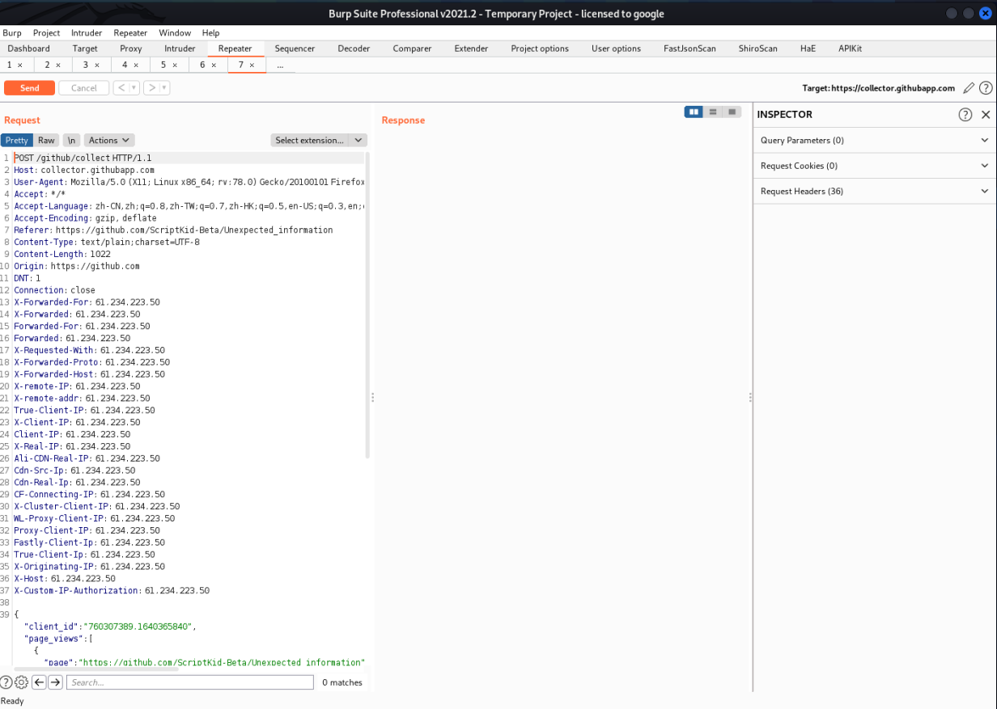Open the Project options tab
This screenshot has width=997, height=709.
(x=540, y=49)
